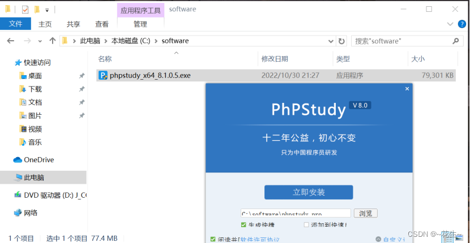Open 图片 in the navigation pane
Image resolution: width=470 pixels, height=243 pixels.
[35, 115]
